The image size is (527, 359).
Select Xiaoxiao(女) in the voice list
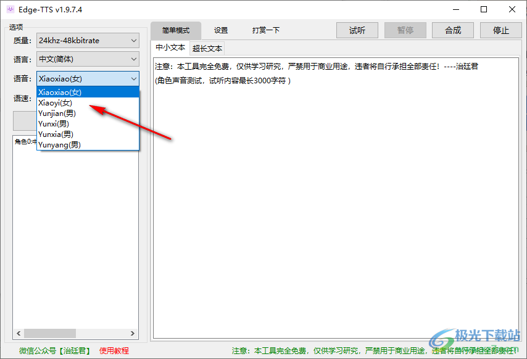pos(88,93)
